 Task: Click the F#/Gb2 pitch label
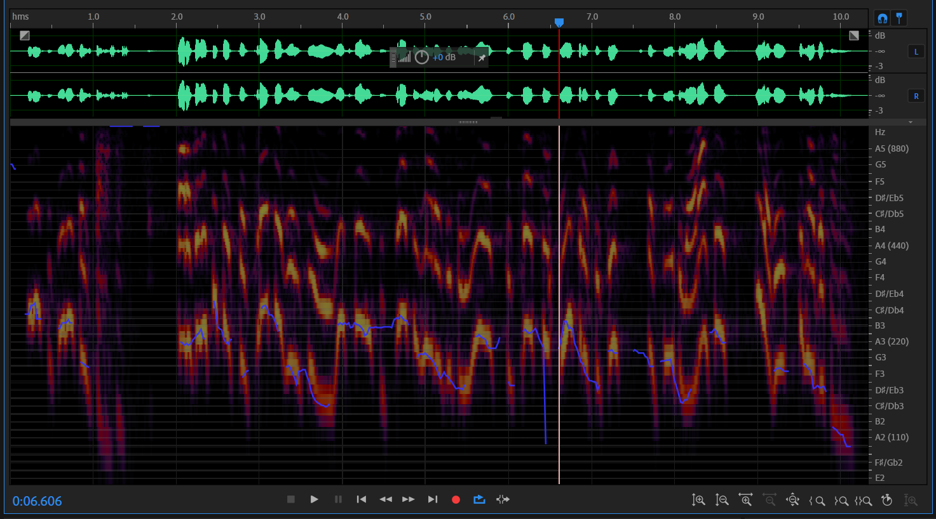[888, 463]
